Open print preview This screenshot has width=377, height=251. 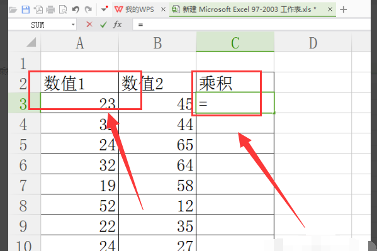point(63,10)
